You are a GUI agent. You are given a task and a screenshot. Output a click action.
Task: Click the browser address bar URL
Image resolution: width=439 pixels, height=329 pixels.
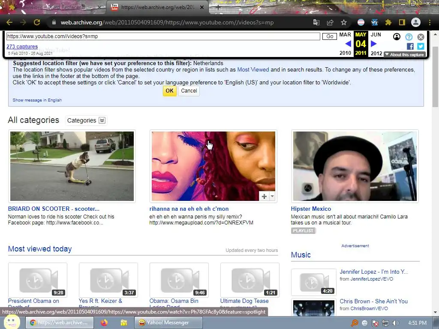pos(167,22)
